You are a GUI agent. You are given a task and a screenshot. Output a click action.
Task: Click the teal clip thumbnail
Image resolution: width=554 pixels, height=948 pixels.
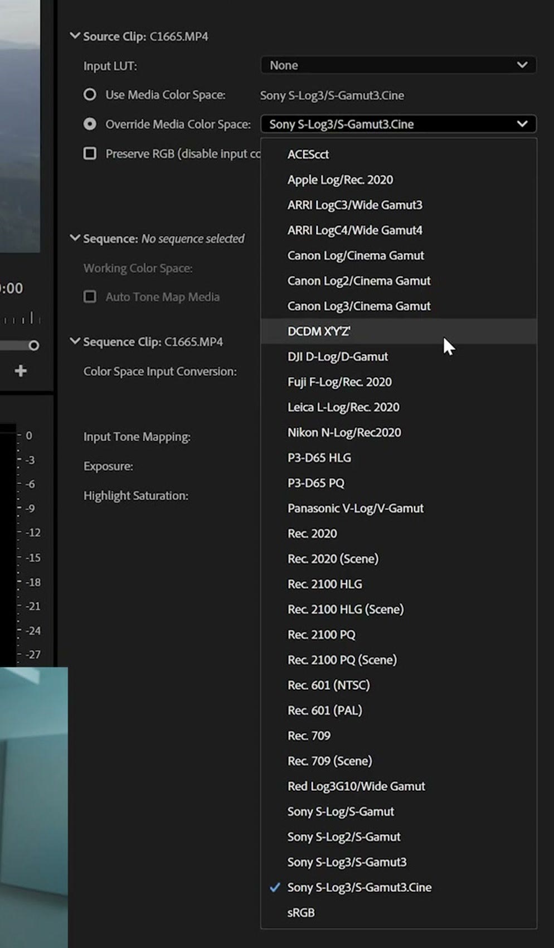(34, 807)
